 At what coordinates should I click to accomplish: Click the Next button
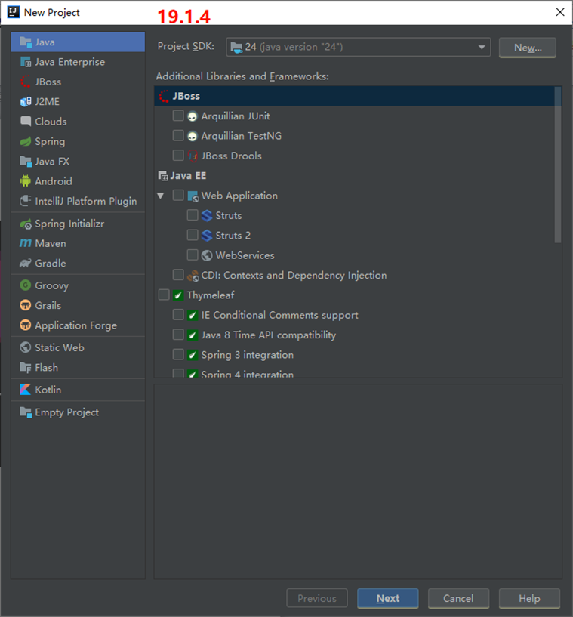click(x=388, y=599)
